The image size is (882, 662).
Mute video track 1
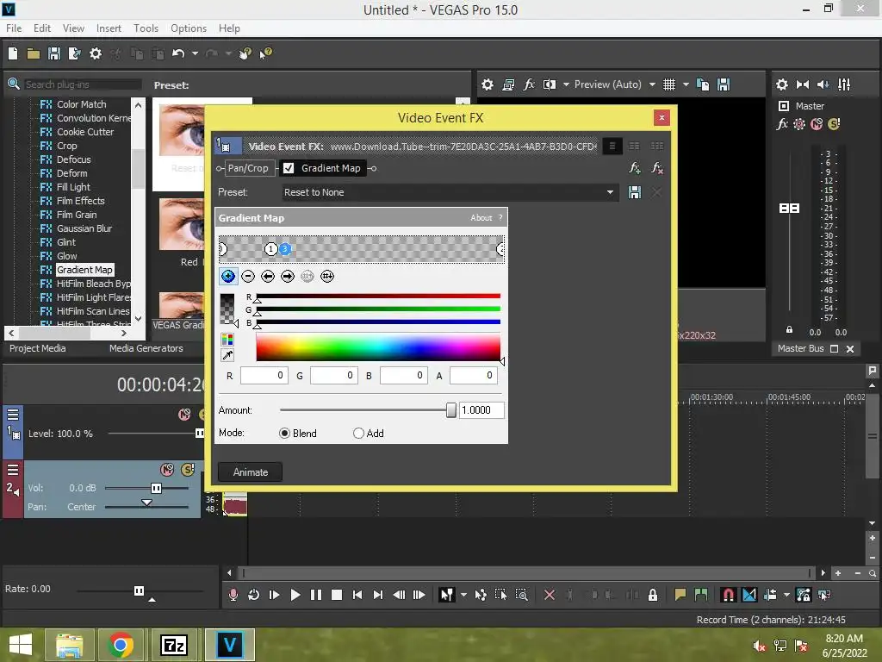(184, 415)
